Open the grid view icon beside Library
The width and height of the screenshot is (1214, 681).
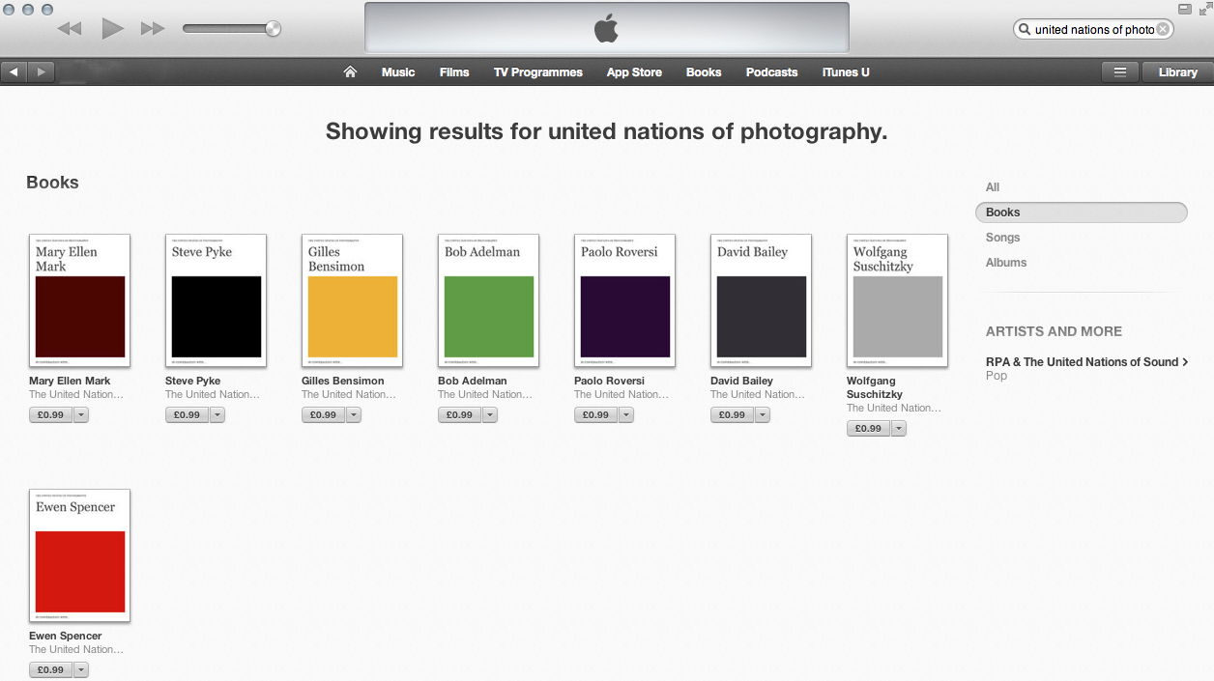coord(1119,71)
